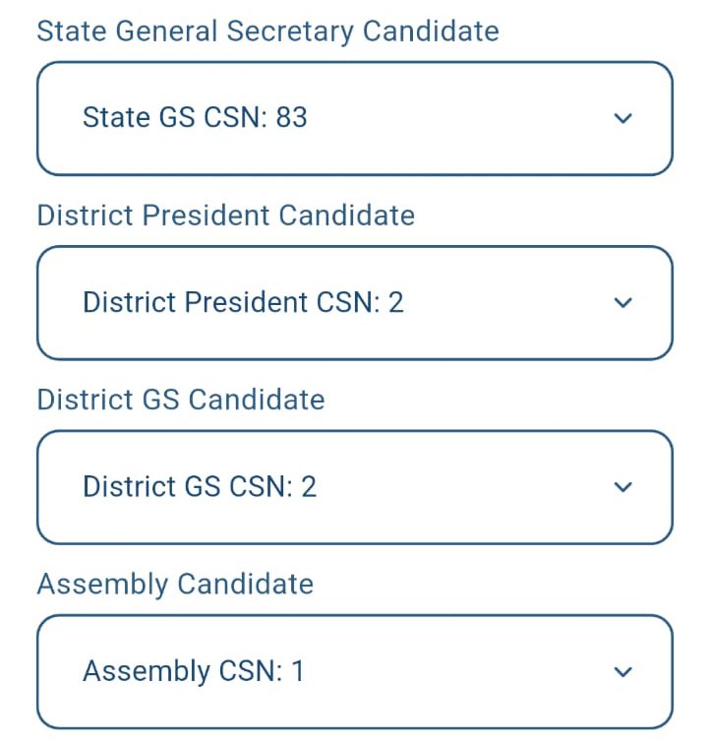Click the chevron icon in District GS dropdown
The image size is (709, 743).
[x=622, y=487]
